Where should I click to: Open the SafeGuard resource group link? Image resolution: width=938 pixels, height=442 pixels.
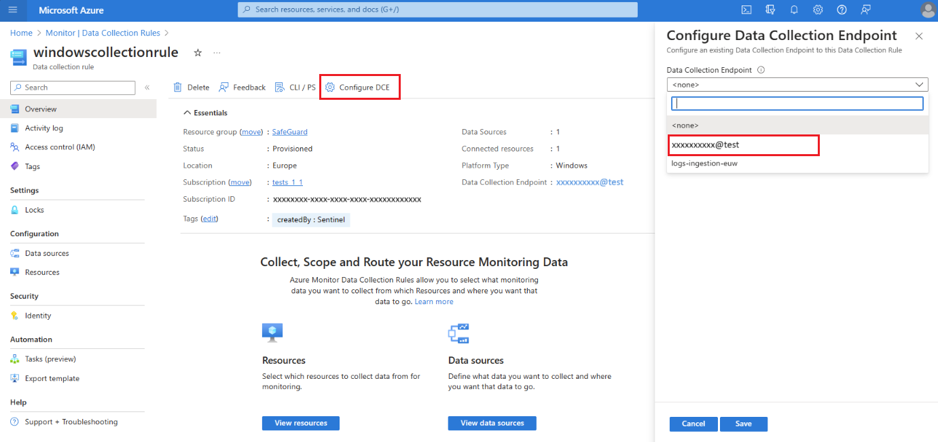(x=289, y=132)
